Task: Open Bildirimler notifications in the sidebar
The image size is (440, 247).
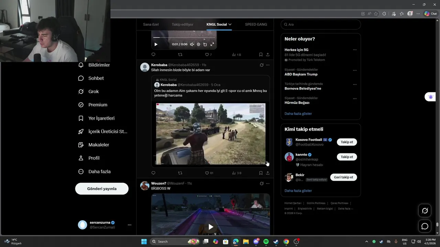Action: coord(94,65)
